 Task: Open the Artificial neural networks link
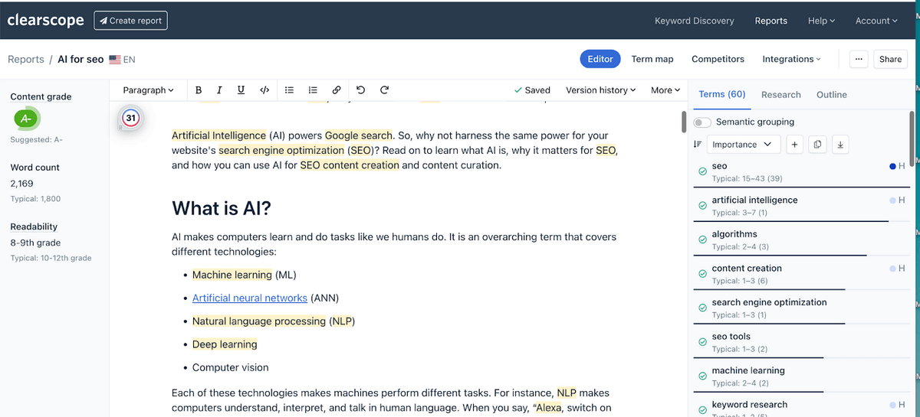click(250, 298)
